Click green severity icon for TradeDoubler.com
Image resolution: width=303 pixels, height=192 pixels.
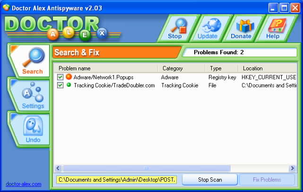(69, 84)
